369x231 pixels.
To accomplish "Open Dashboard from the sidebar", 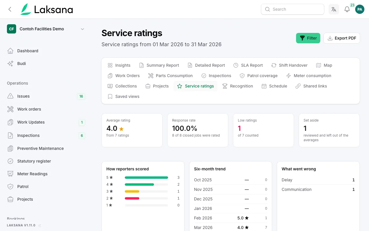I will coord(46,51).
